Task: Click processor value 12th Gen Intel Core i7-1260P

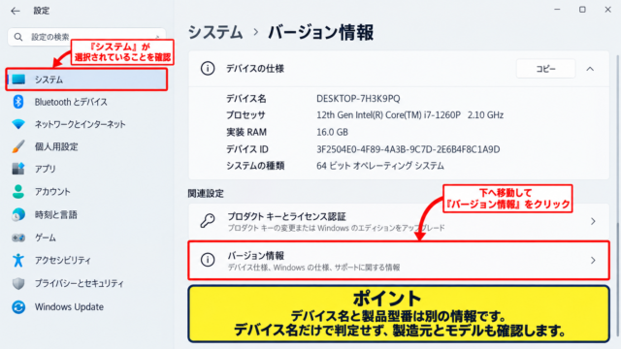Action: click(409, 115)
